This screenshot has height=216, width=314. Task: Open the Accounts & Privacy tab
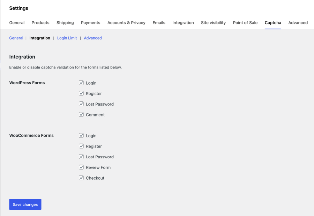pyautogui.click(x=126, y=23)
